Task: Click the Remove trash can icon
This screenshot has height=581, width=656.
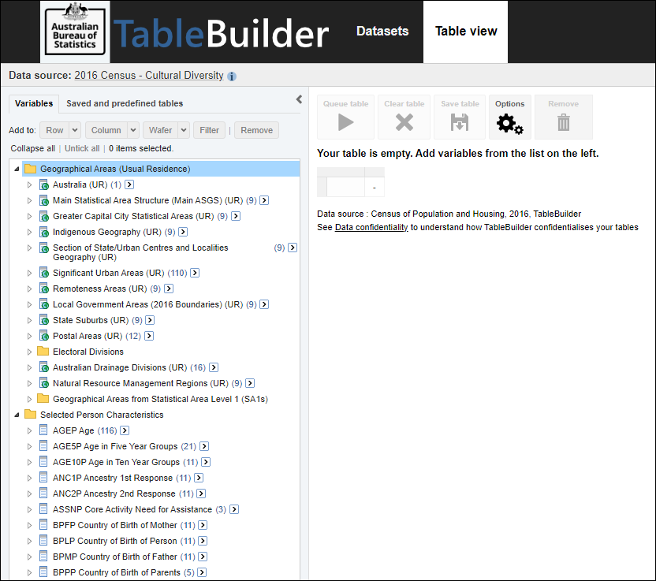Action: (x=563, y=122)
